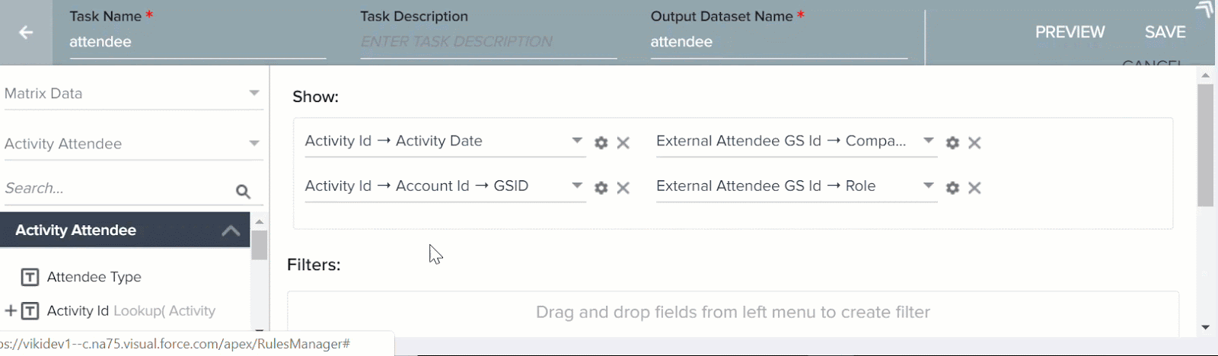Click the SAVE button
Image resolution: width=1218 pixels, height=356 pixels.
[1165, 32]
